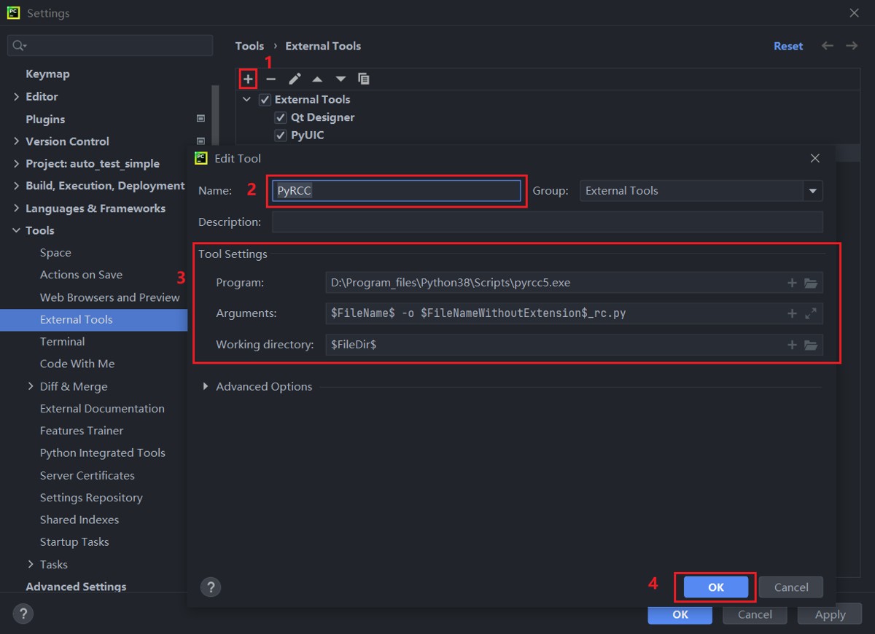The width and height of the screenshot is (875, 634).
Task: Go forward with right navigation arrow
Action: pyautogui.click(x=852, y=46)
